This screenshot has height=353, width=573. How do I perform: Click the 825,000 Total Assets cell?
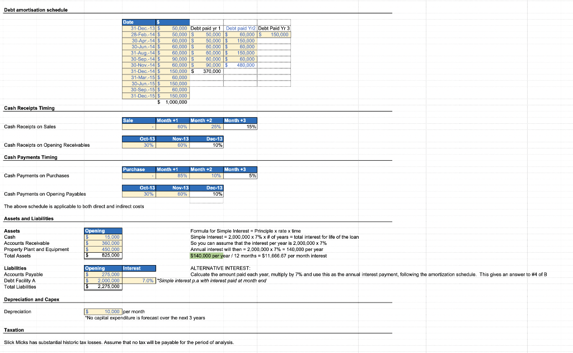(103, 256)
